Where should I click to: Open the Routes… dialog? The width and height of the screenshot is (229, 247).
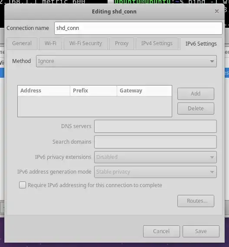click(x=196, y=201)
